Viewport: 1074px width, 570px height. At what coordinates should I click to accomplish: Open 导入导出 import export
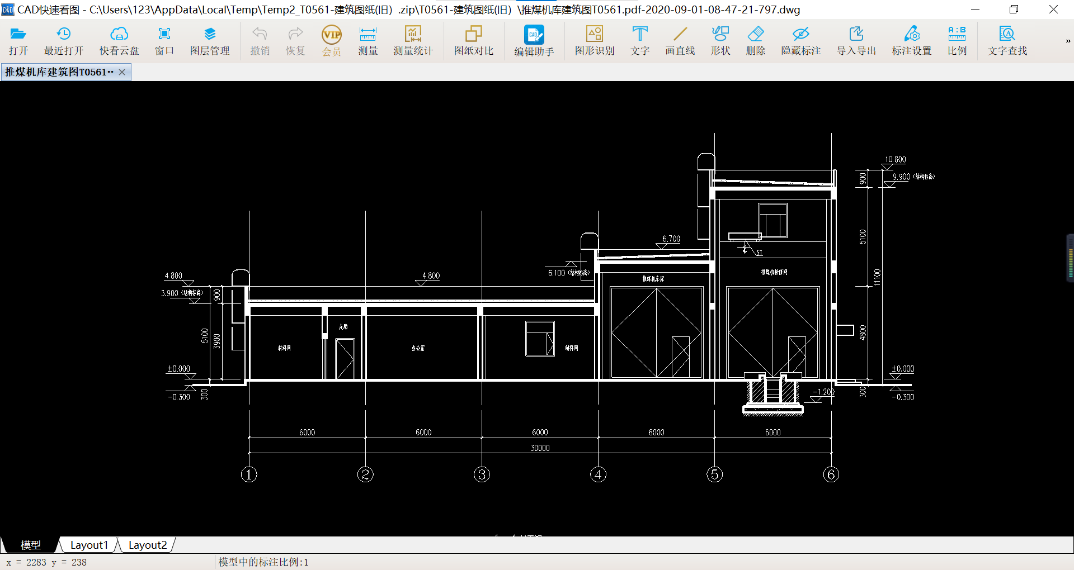(x=856, y=41)
